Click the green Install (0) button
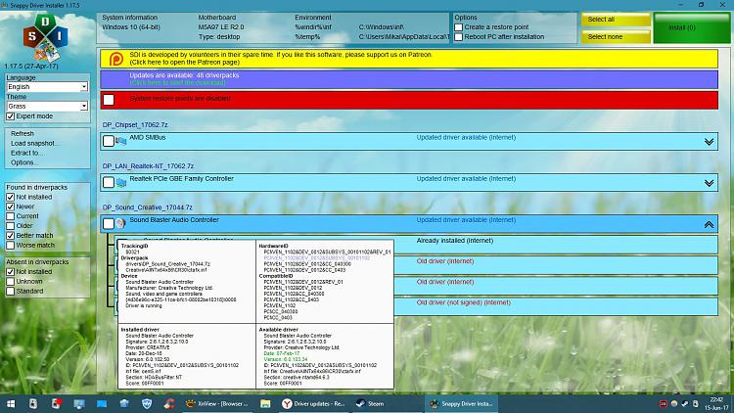The width and height of the screenshot is (734, 413). pos(691,27)
